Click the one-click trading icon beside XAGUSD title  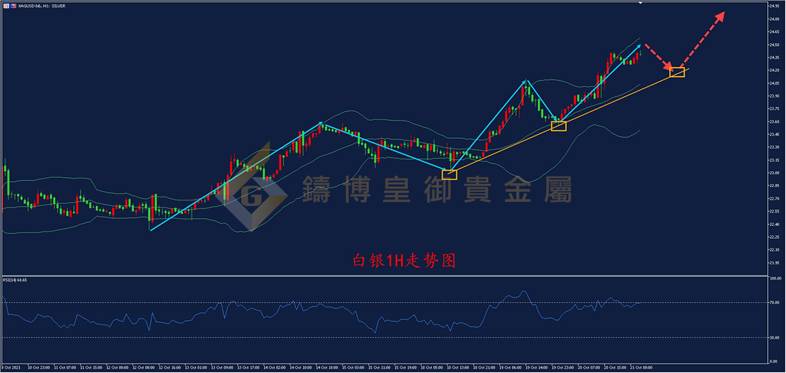tap(5, 5)
